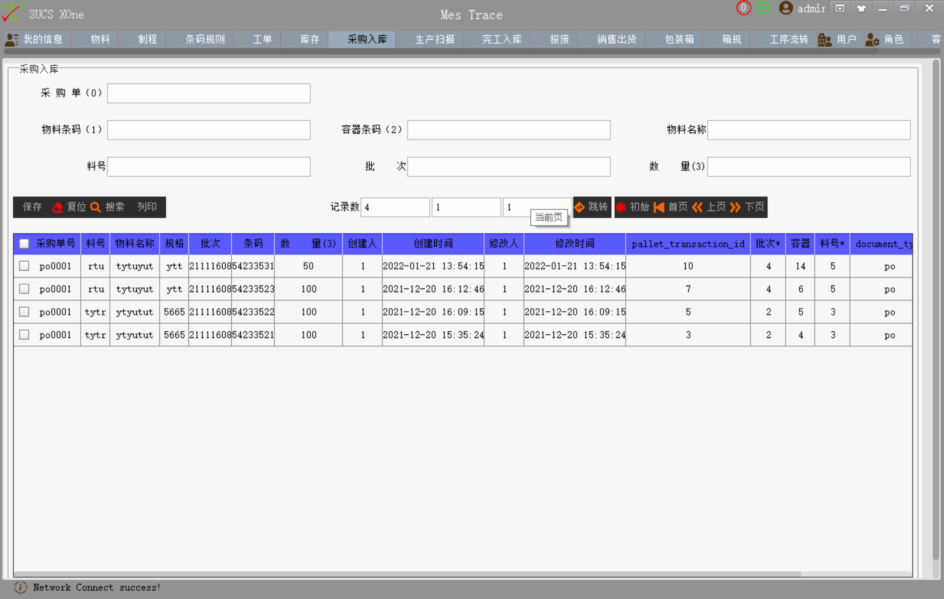
Task: Check the row with barcode 54233521
Action: click(x=24, y=335)
